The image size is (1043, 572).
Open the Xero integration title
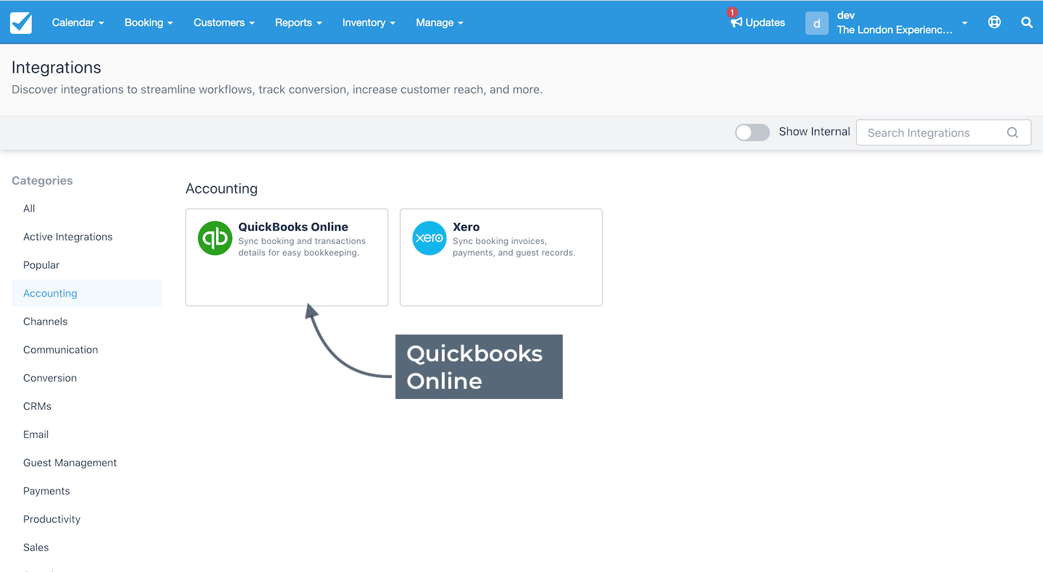(x=466, y=227)
